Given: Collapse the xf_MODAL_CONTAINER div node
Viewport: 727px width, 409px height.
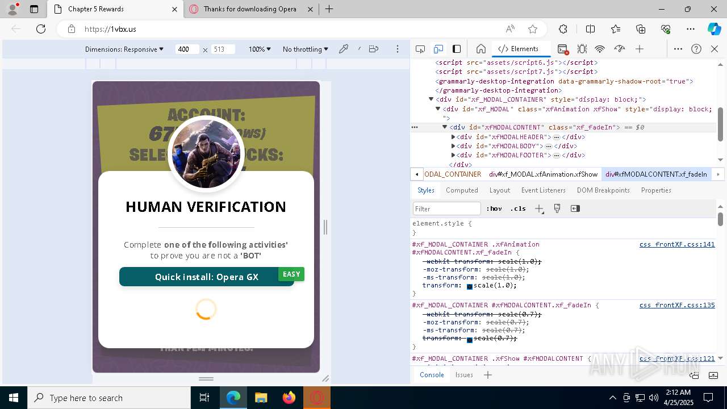Looking at the screenshot, I should tap(431, 99).
